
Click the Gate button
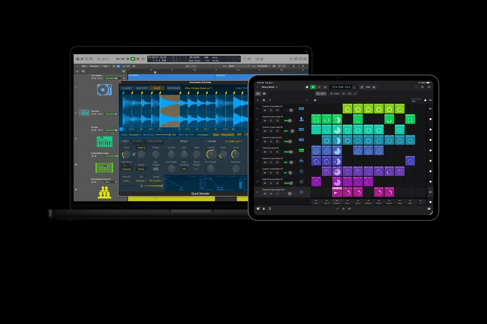click(x=216, y=135)
